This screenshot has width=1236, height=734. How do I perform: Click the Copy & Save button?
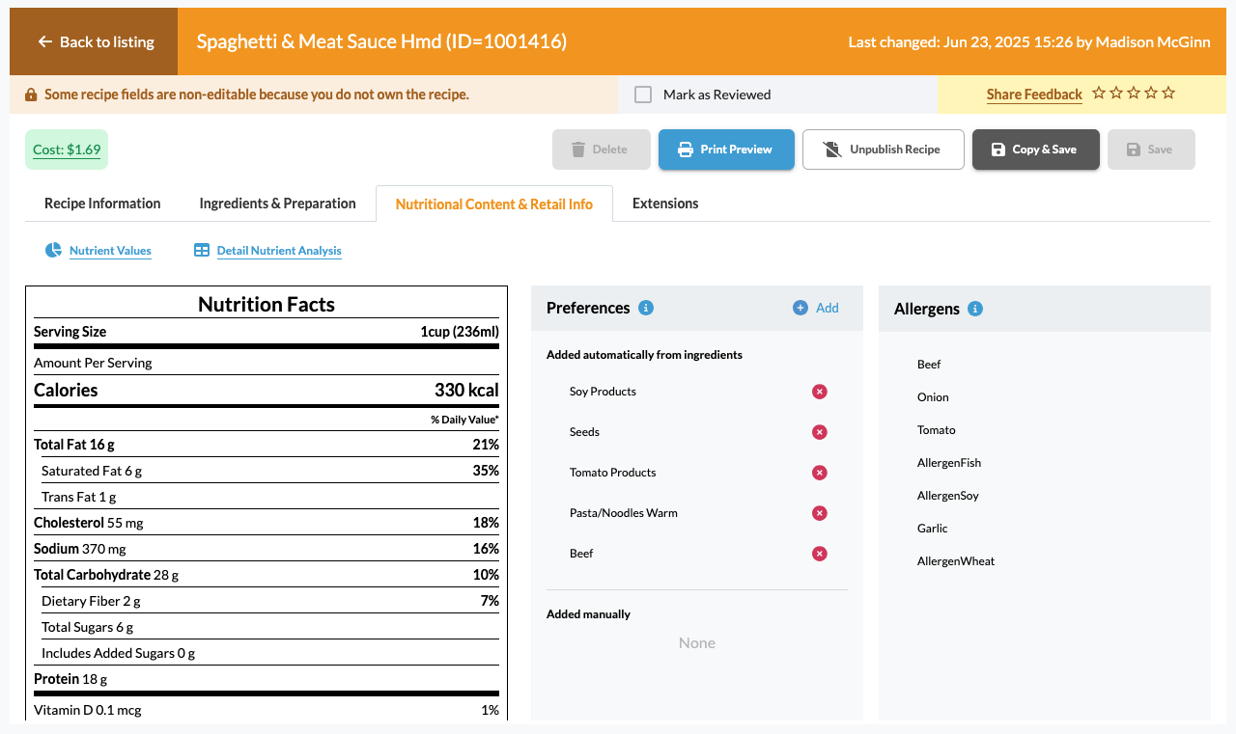click(1035, 150)
